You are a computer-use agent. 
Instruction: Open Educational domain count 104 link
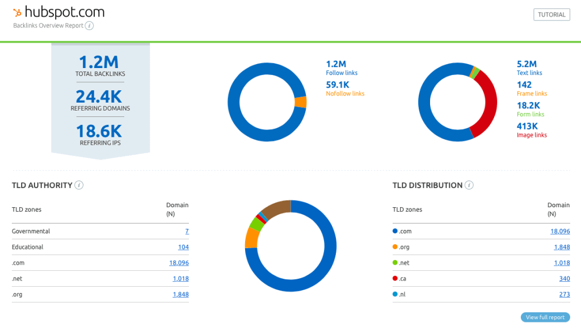183,247
